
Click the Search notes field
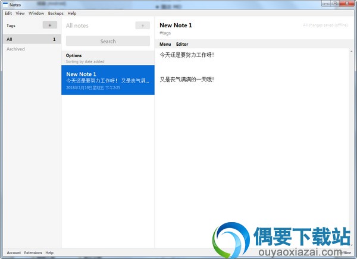coord(108,41)
